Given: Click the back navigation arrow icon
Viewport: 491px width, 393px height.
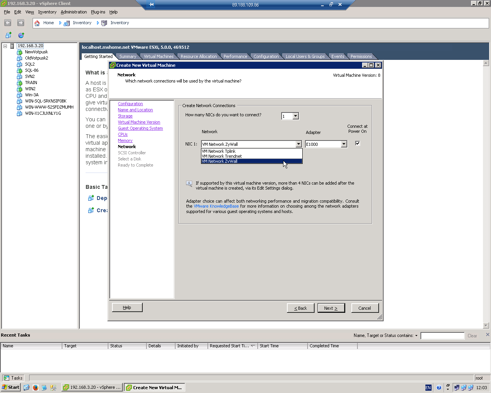Looking at the screenshot, I should [8, 23].
